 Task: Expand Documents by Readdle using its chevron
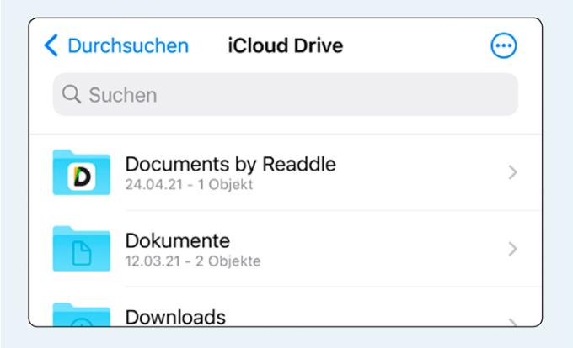[512, 172]
